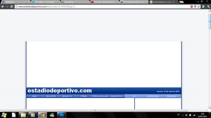Switch to the Rosenberg tab

coord(75,2)
